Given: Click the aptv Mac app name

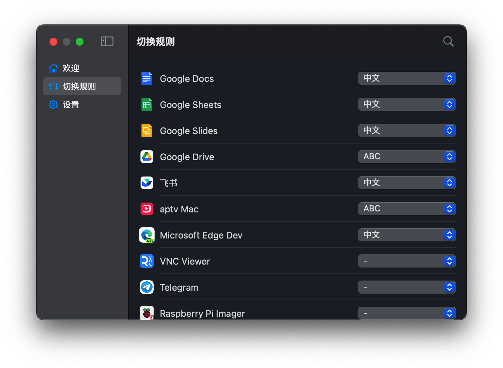Looking at the screenshot, I should [x=179, y=209].
